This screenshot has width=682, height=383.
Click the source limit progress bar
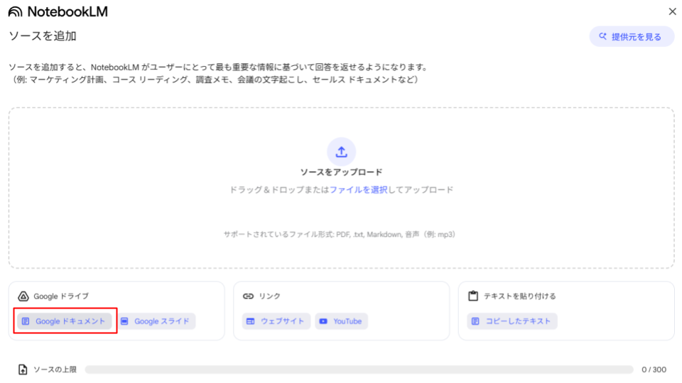point(359,370)
